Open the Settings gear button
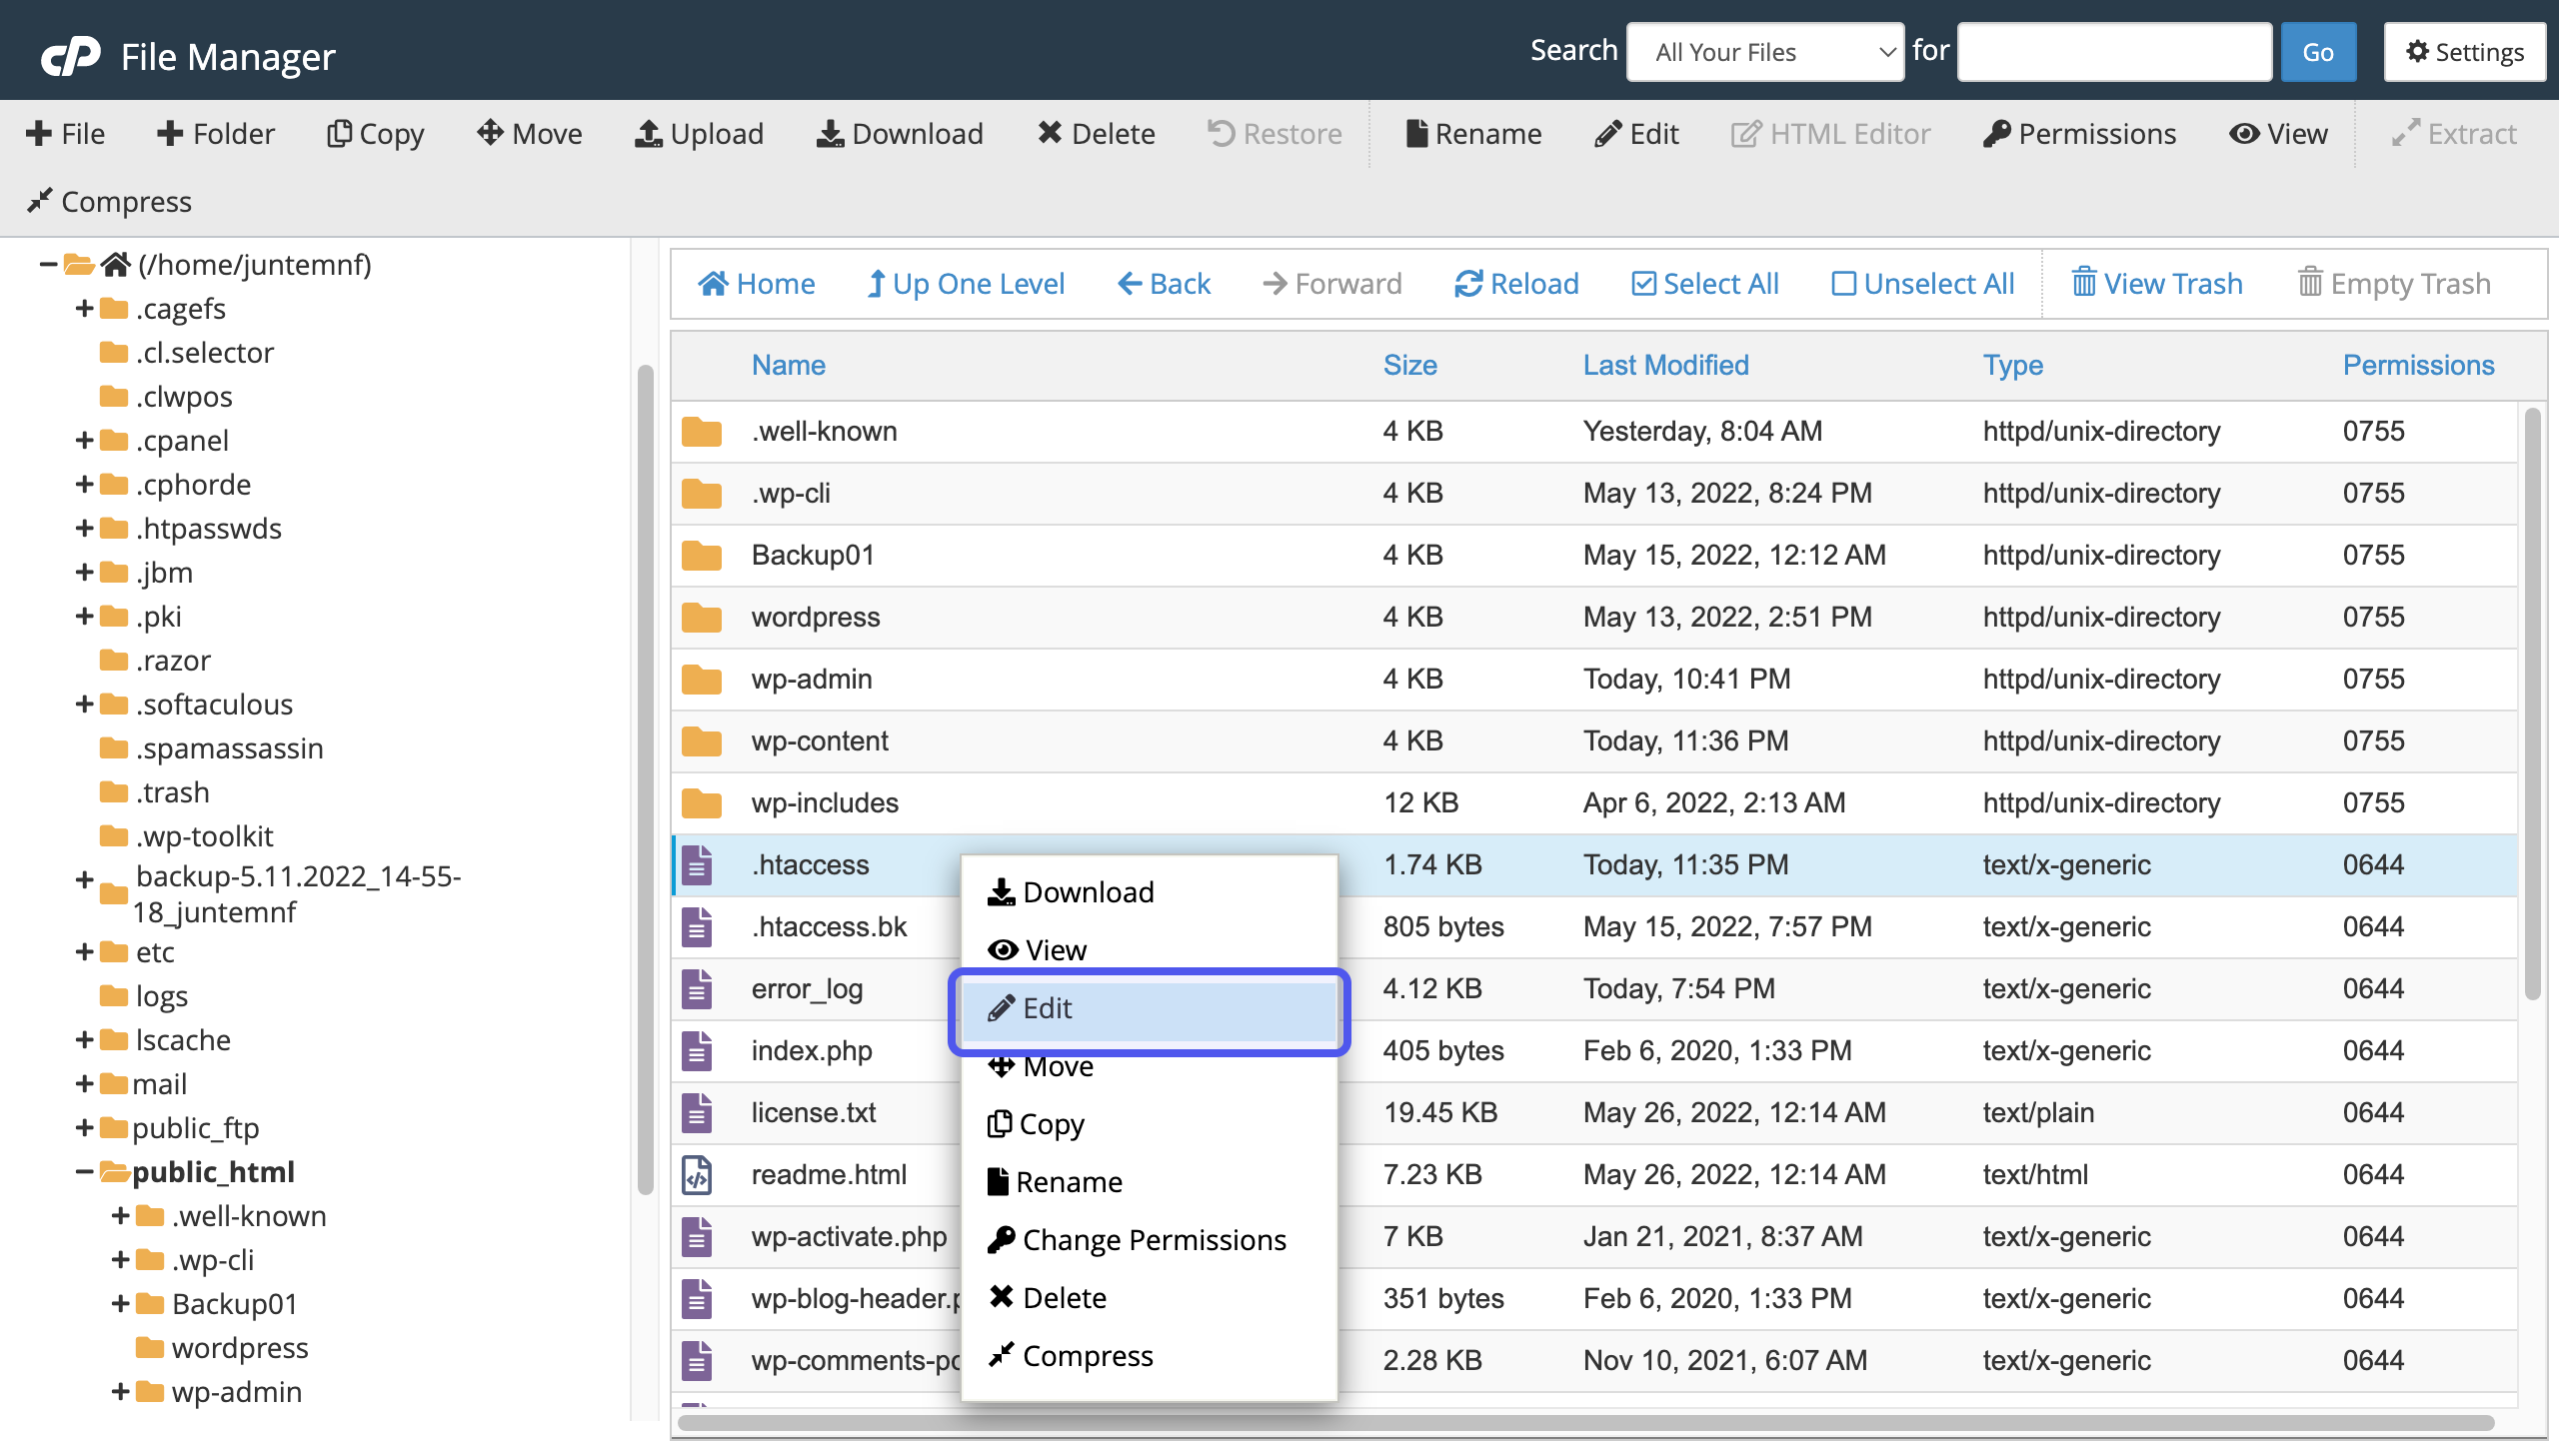The height and width of the screenshot is (1441, 2559). (2465, 52)
